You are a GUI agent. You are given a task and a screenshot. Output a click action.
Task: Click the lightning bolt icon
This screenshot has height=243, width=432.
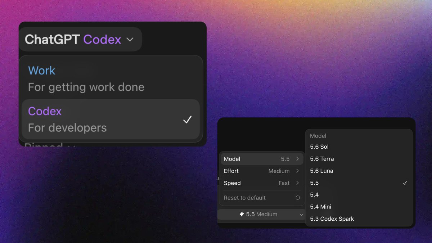(242, 214)
